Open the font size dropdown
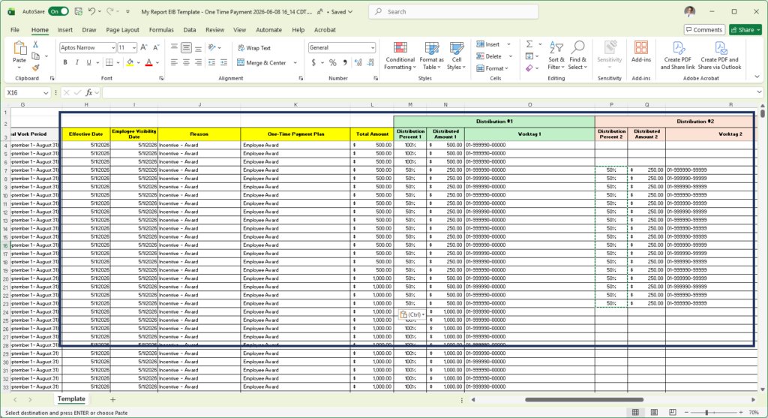Screen dimensions: 768x418 133,48
